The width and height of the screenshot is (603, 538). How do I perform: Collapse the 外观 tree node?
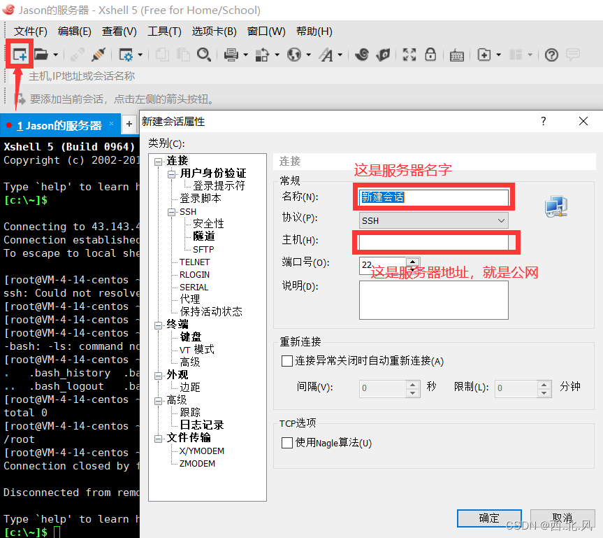click(x=158, y=376)
